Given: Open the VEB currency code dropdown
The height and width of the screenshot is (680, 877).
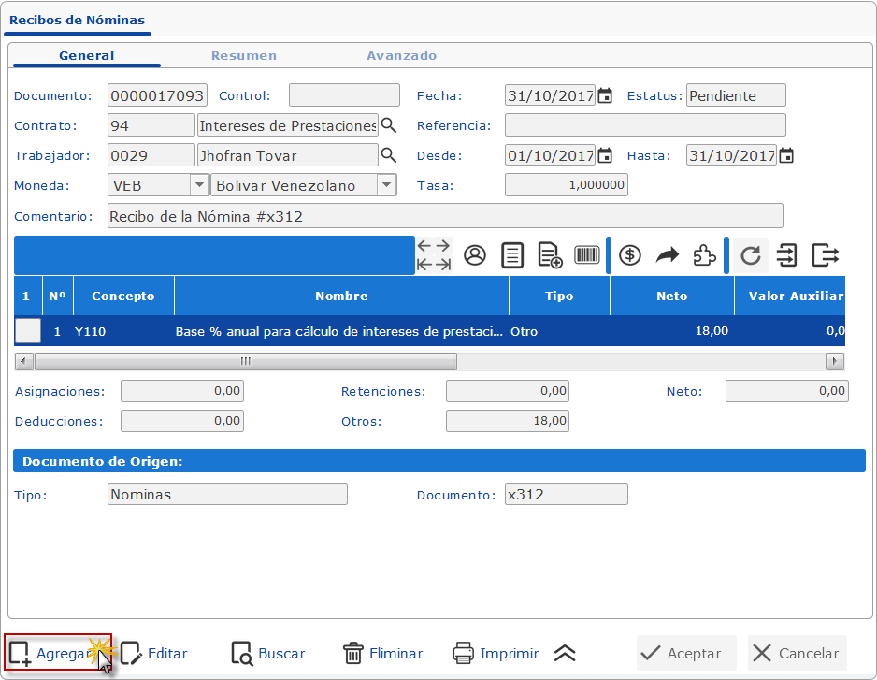Looking at the screenshot, I should point(199,185).
